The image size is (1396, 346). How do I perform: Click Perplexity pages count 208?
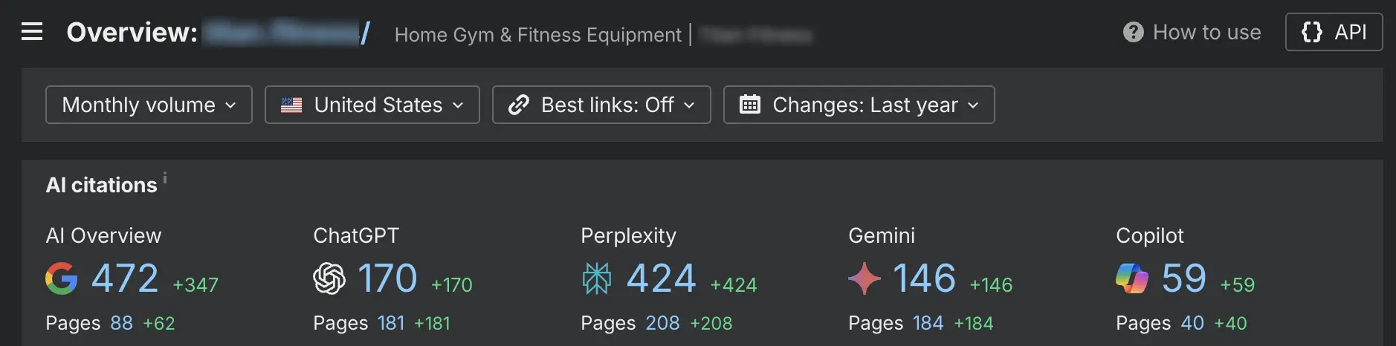(x=662, y=323)
